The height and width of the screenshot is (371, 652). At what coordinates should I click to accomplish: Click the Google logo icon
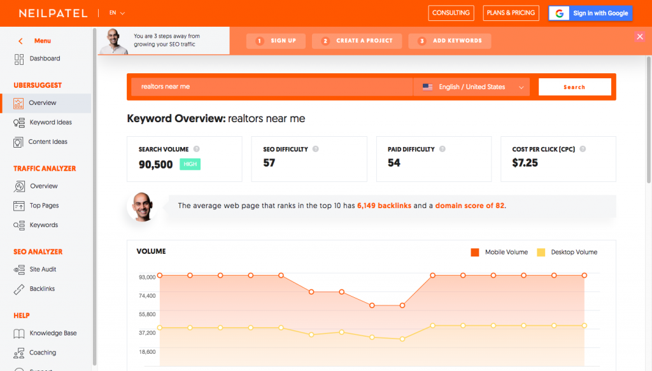click(560, 13)
